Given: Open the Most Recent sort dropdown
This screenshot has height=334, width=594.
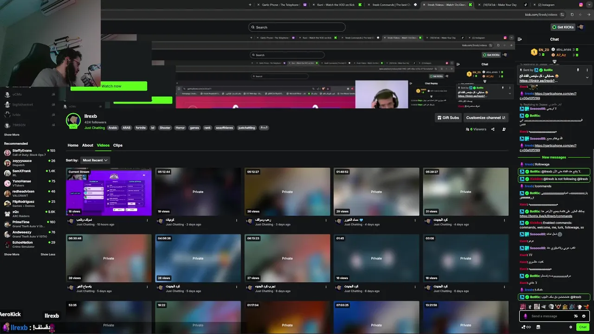Looking at the screenshot, I should (x=95, y=160).
